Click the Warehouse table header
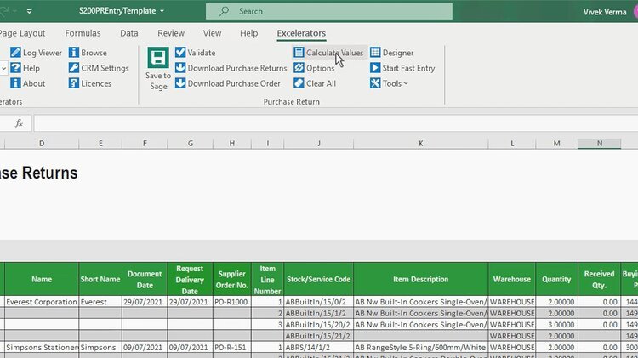Screen dimensions: 638x358 [512, 279]
